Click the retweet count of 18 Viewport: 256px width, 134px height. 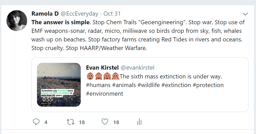coord(82,122)
